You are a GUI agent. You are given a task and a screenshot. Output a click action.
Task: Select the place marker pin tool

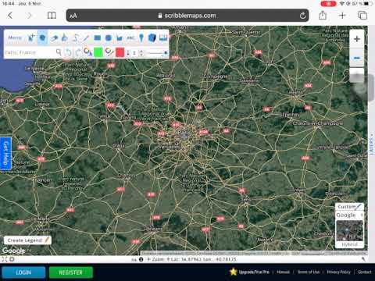click(141, 38)
